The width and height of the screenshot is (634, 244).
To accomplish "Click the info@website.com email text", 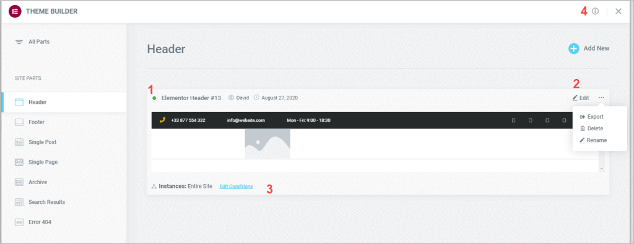I will coord(246,120).
